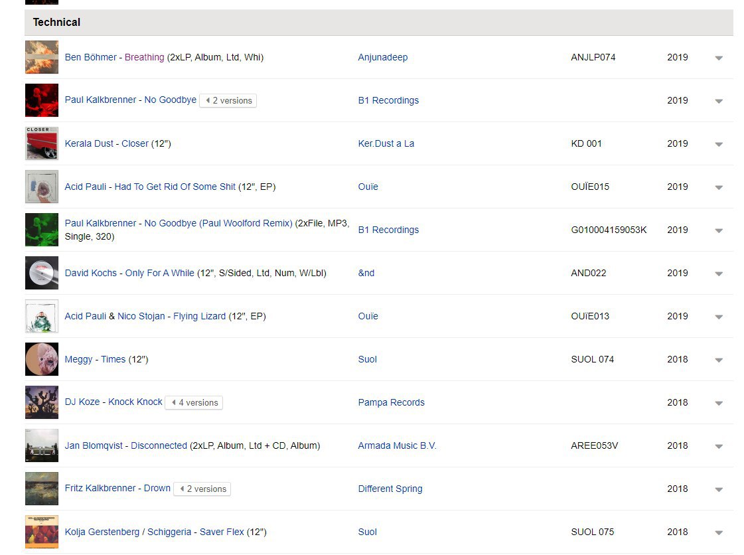
Task: Open Jan Blomqvist Disconnected cover thumbnail
Action: pyautogui.click(x=42, y=446)
